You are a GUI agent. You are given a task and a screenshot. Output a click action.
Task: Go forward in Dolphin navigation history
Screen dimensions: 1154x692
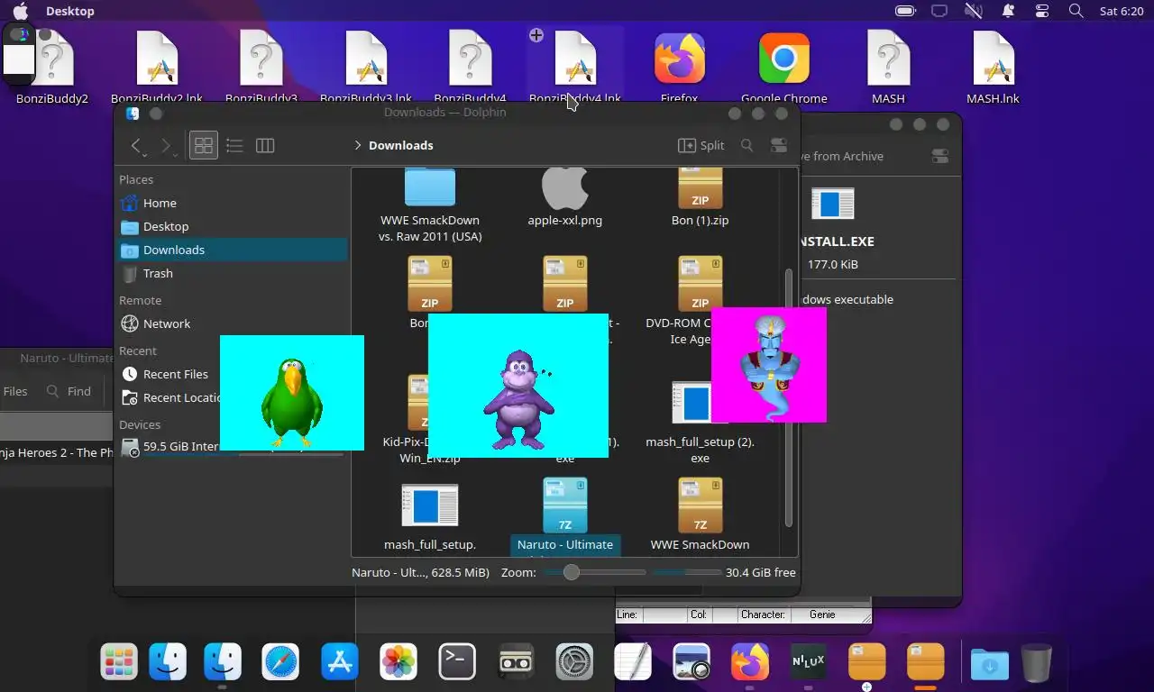(166, 145)
